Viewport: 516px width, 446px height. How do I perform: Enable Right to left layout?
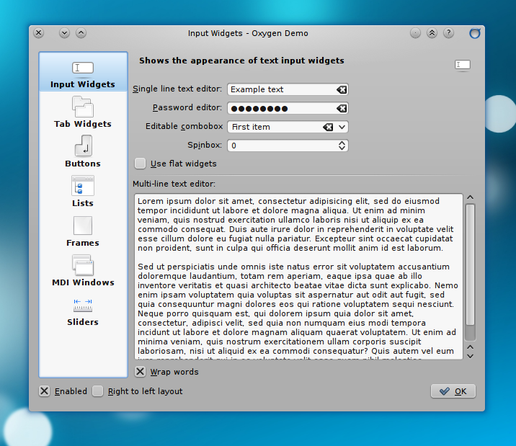(x=98, y=391)
